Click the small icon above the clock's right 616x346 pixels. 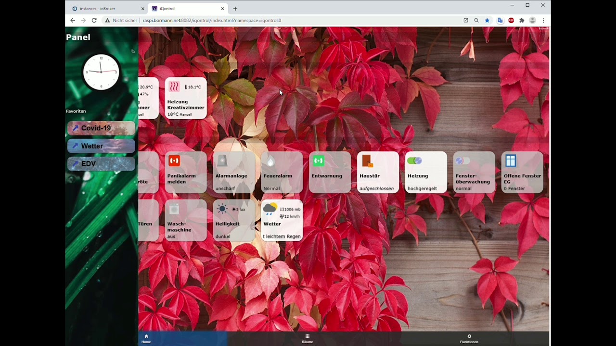point(133,51)
